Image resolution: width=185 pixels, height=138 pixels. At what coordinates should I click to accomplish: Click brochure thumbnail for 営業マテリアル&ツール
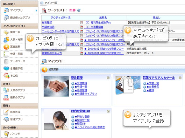tap(128, 85)
